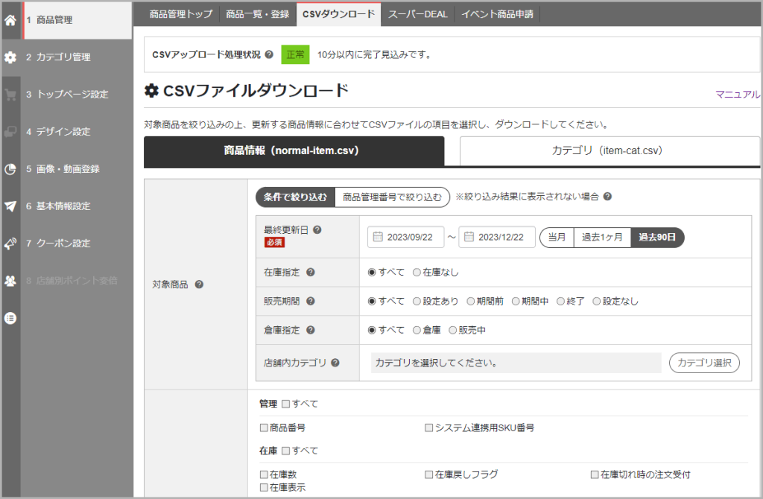The height and width of the screenshot is (499, 763).
Task: Open help next to CSVアップロード処理状況
Action: pyautogui.click(x=269, y=53)
